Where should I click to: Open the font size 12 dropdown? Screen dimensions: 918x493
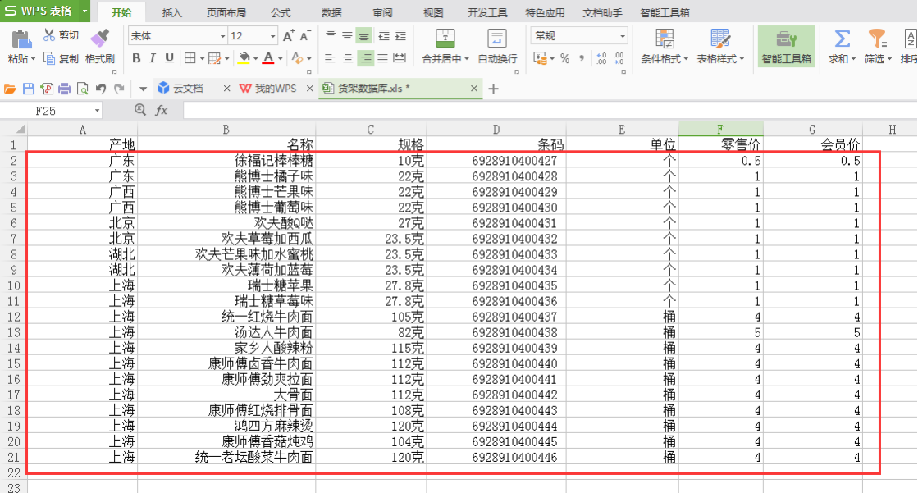pos(273,36)
